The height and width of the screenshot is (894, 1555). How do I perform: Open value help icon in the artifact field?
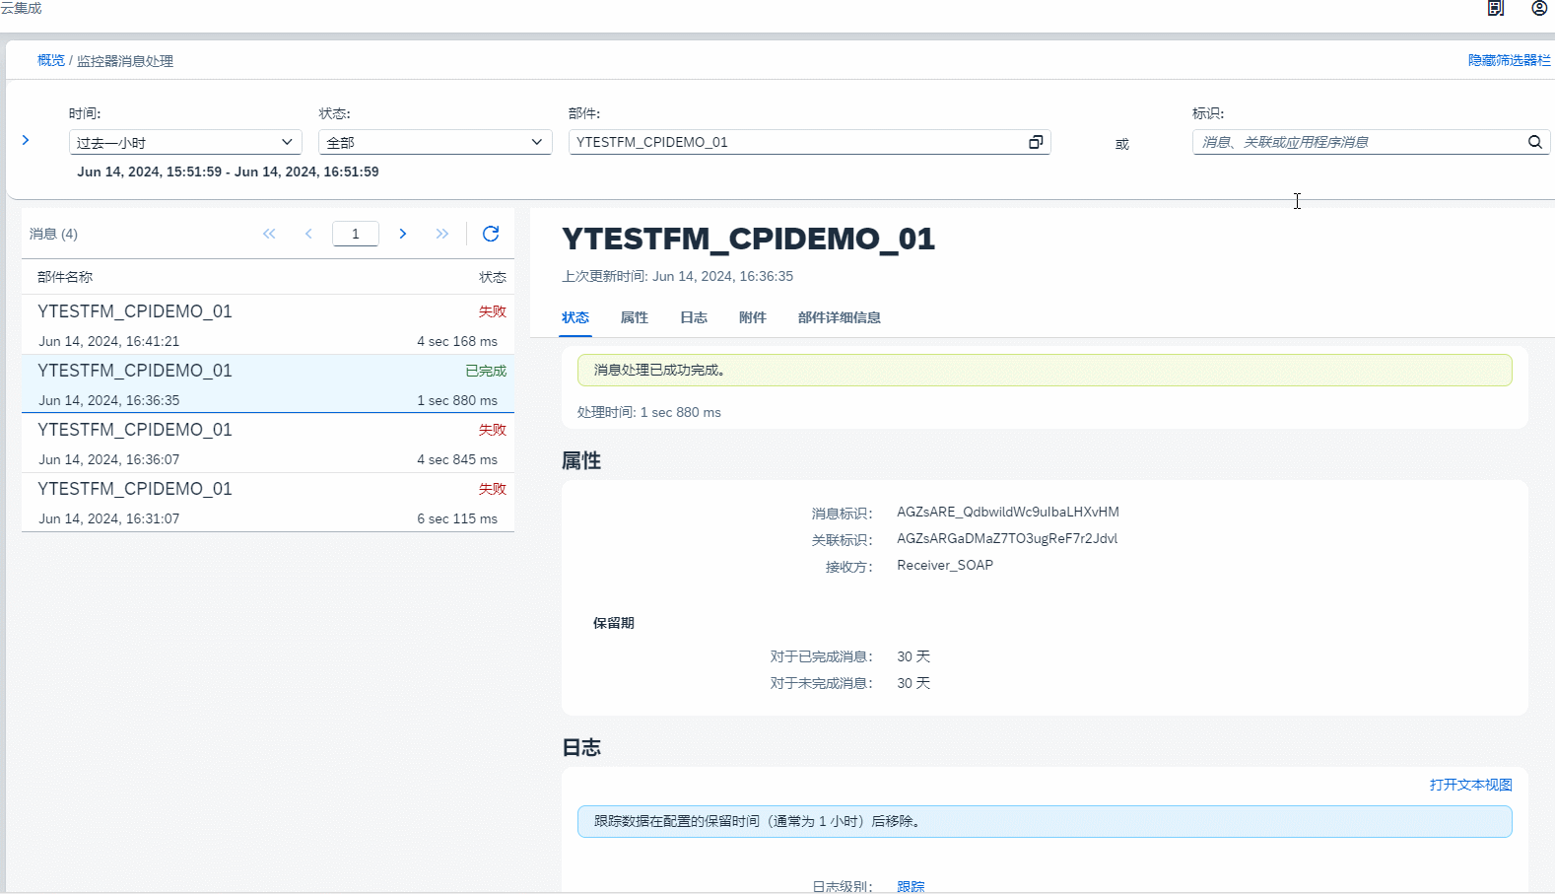1035,142
